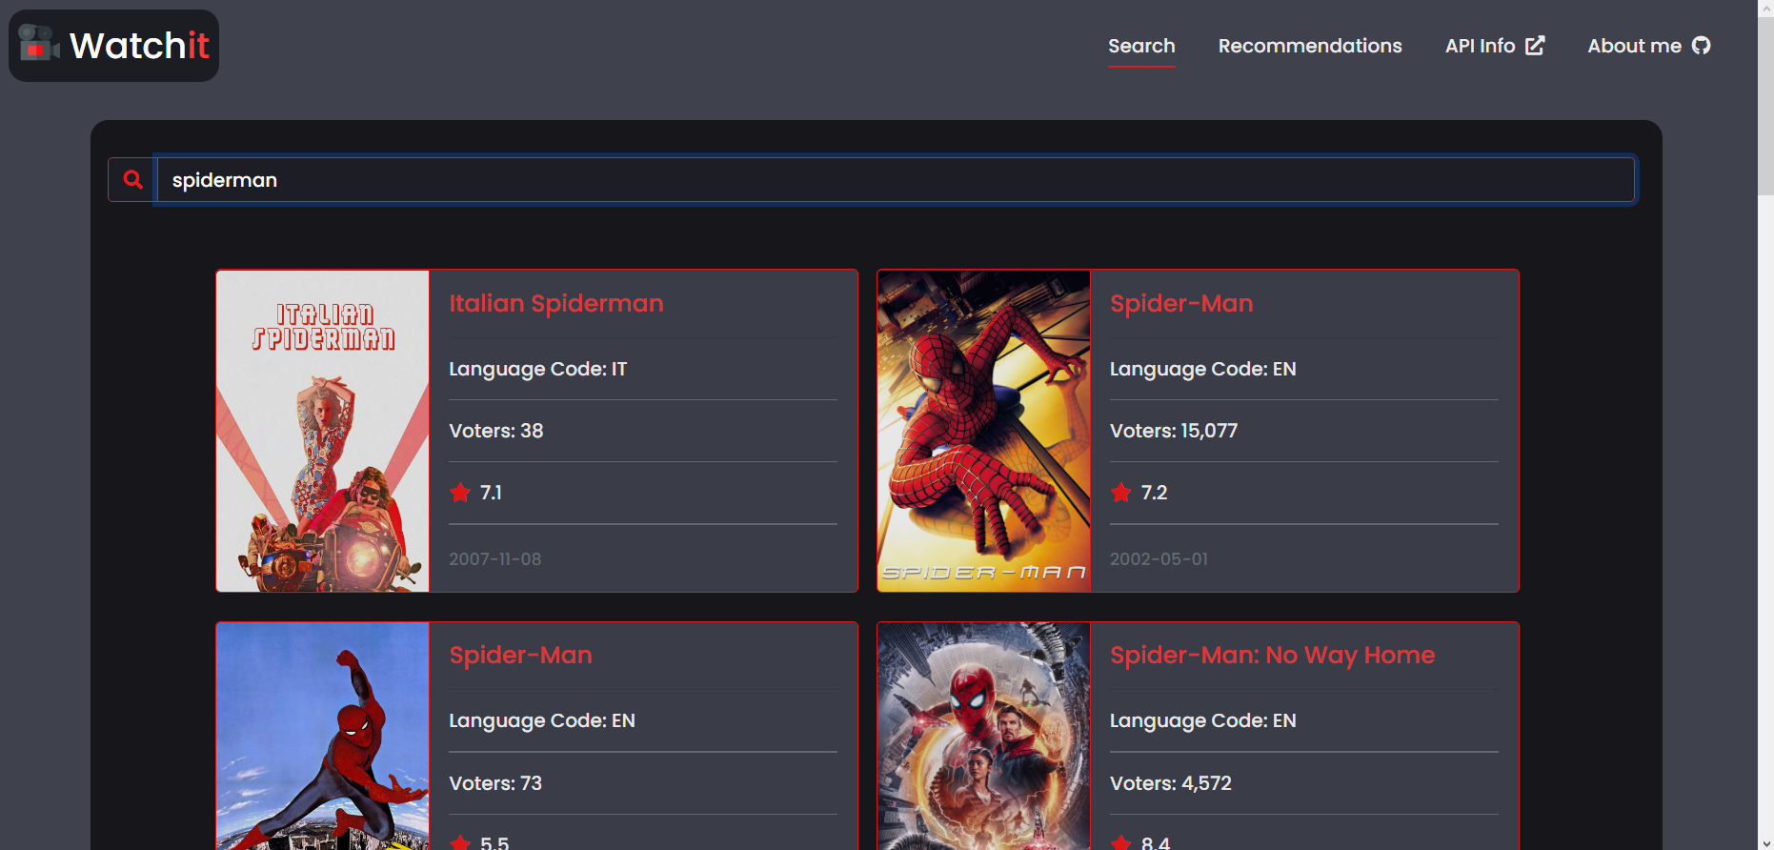Click the star icon next to 7.1 rating

[460, 493]
